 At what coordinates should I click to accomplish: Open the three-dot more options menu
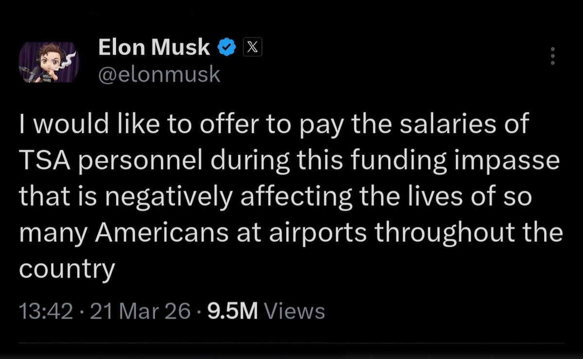551,57
